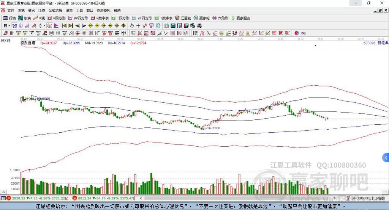Viewport: 389px width, 210px height.
Task: Expand the blue side panel chevron
Action: pos(386,158)
